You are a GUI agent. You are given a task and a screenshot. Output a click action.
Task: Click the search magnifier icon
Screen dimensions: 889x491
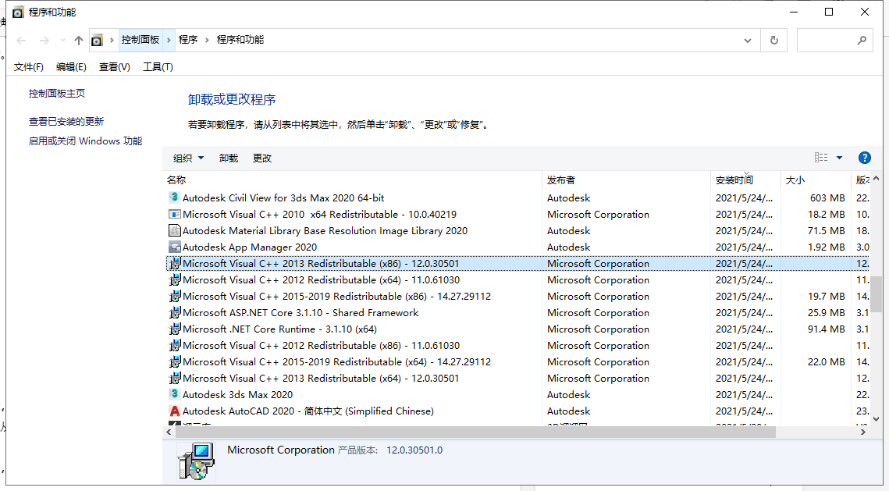(862, 41)
